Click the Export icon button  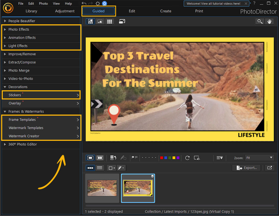(x=246, y=168)
